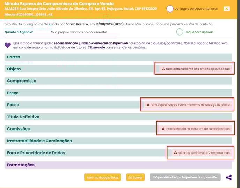Viewport: 240px width, 188px height.
Task: Click 'clique para aprovar' link text
Action: click(x=199, y=32)
